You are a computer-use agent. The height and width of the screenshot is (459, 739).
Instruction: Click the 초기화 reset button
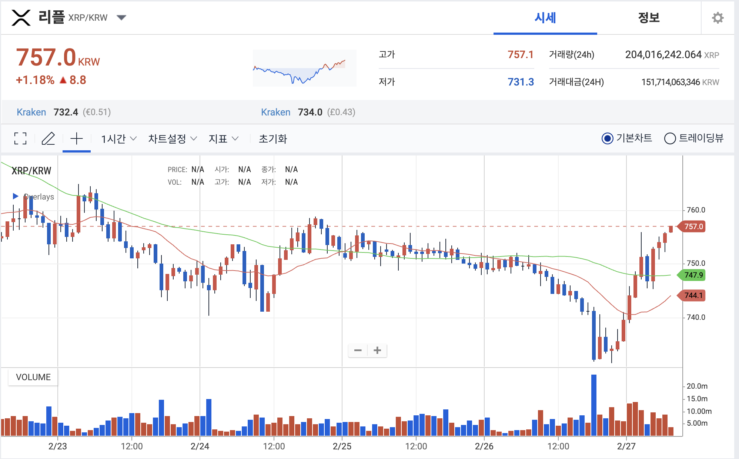(273, 139)
